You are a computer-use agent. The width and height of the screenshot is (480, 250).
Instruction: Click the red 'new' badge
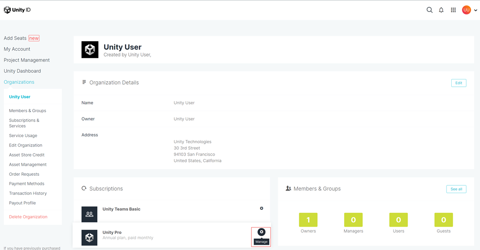coord(34,38)
